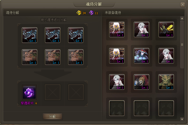Click the scrollbar up arrow
188x125 pixels.
182,18
